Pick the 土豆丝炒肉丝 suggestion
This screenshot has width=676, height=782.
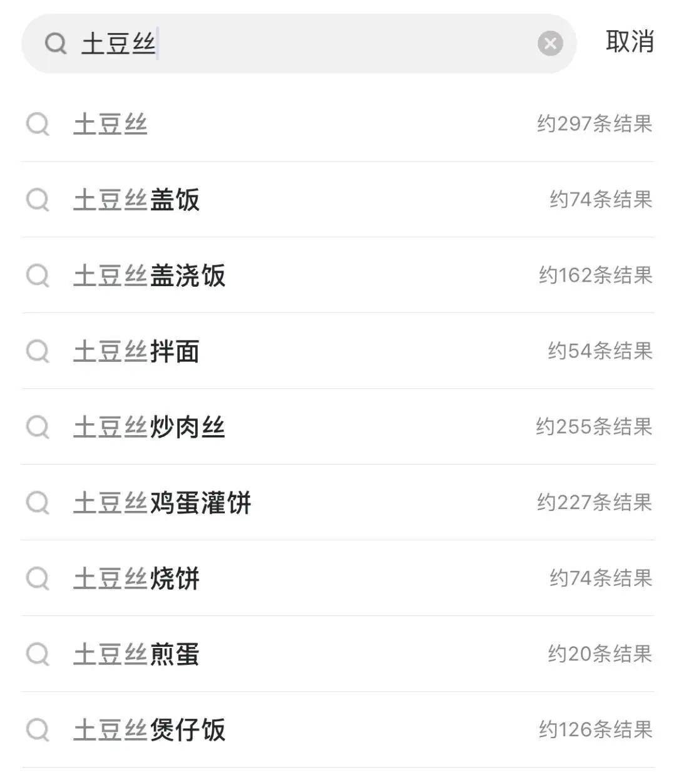coord(338,427)
